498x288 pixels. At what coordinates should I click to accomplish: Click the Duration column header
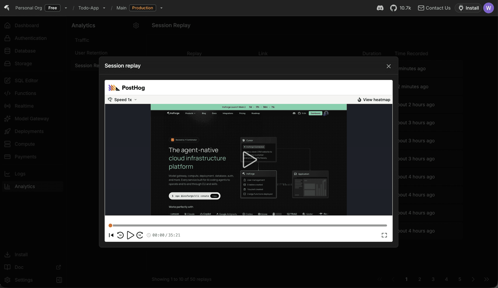(x=372, y=53)
